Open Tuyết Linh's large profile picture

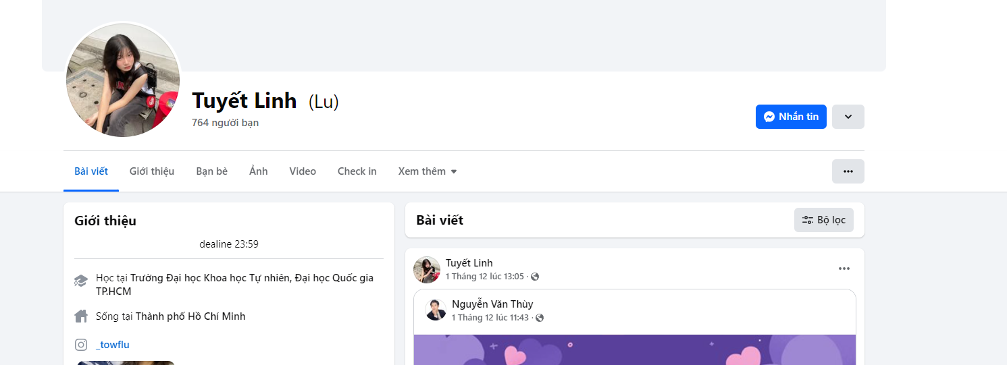click(x=122, y=80)
